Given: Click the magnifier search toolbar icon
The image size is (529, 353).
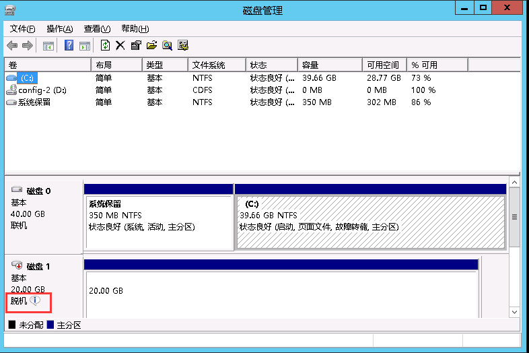Looking at the screenshot, I should point(167,46).
